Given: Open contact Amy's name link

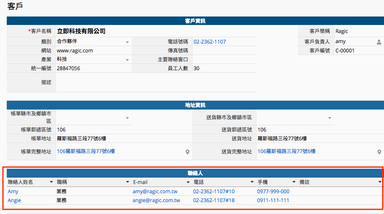Looking at the screenshot, I should [13, 192].
